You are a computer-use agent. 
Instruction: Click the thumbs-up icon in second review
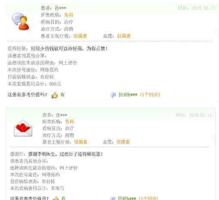click(x=56, y=198)
